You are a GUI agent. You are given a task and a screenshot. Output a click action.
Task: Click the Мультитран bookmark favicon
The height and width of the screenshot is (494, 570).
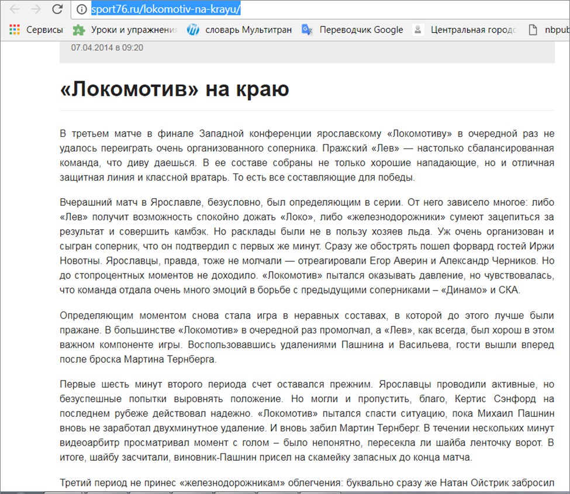pos(193,30)
